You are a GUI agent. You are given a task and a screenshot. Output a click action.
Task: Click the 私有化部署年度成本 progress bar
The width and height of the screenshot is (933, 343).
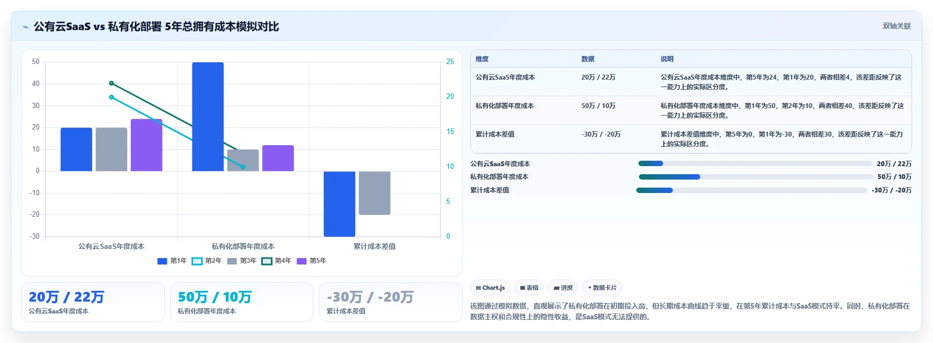click(x=756, y=177)
